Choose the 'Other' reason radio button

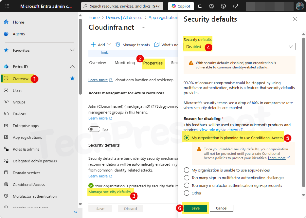point(187,193)
